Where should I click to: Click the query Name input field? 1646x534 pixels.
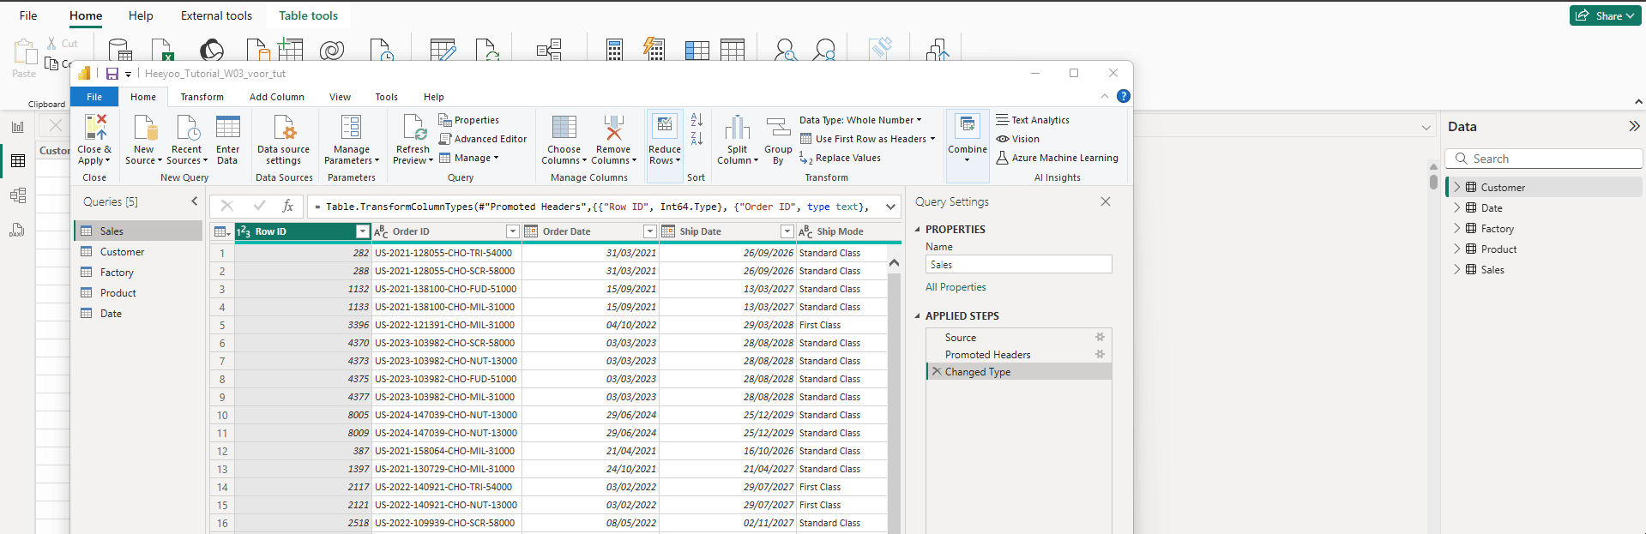tap(1018, 265)
